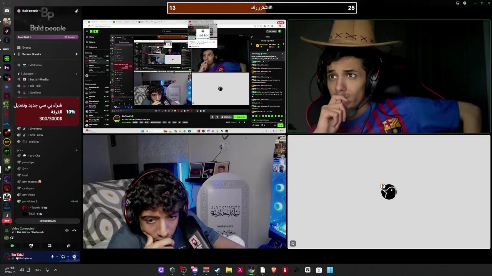Open Server Boosts entry
492x276 pixels.
tap(48, 54)
